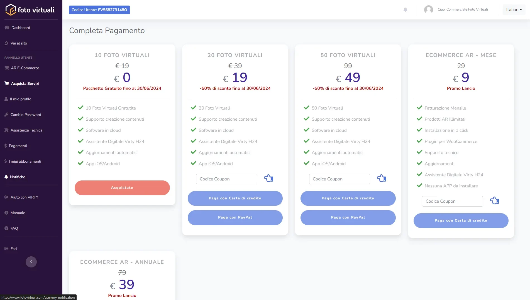Click the 50 FOTO VIRTUALI card title
530x300 pixels.
348,55
